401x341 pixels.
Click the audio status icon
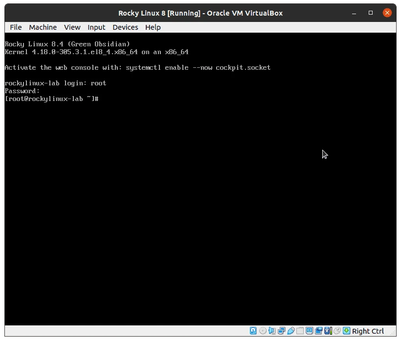(272, 331)
